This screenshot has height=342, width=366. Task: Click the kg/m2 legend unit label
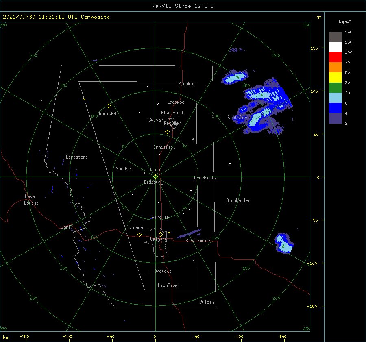click(x=345, y=22)
